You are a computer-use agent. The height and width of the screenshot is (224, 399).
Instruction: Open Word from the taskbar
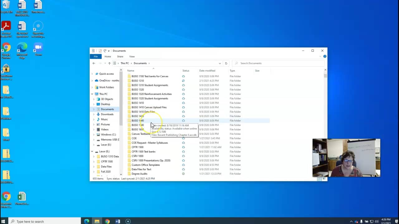pyautogui.click(x=118, y=221)
